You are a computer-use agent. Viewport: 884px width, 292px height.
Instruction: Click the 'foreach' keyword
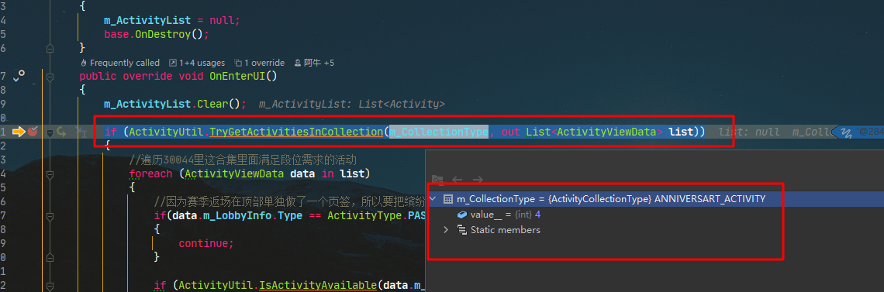tap(150, 173)
